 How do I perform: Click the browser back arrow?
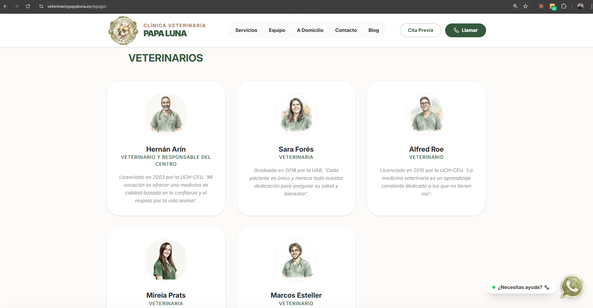[x=5, y=6]
